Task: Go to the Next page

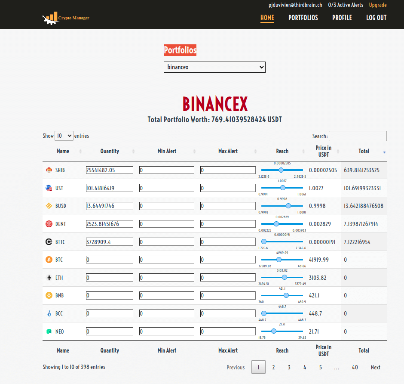Action: (375, 367)
